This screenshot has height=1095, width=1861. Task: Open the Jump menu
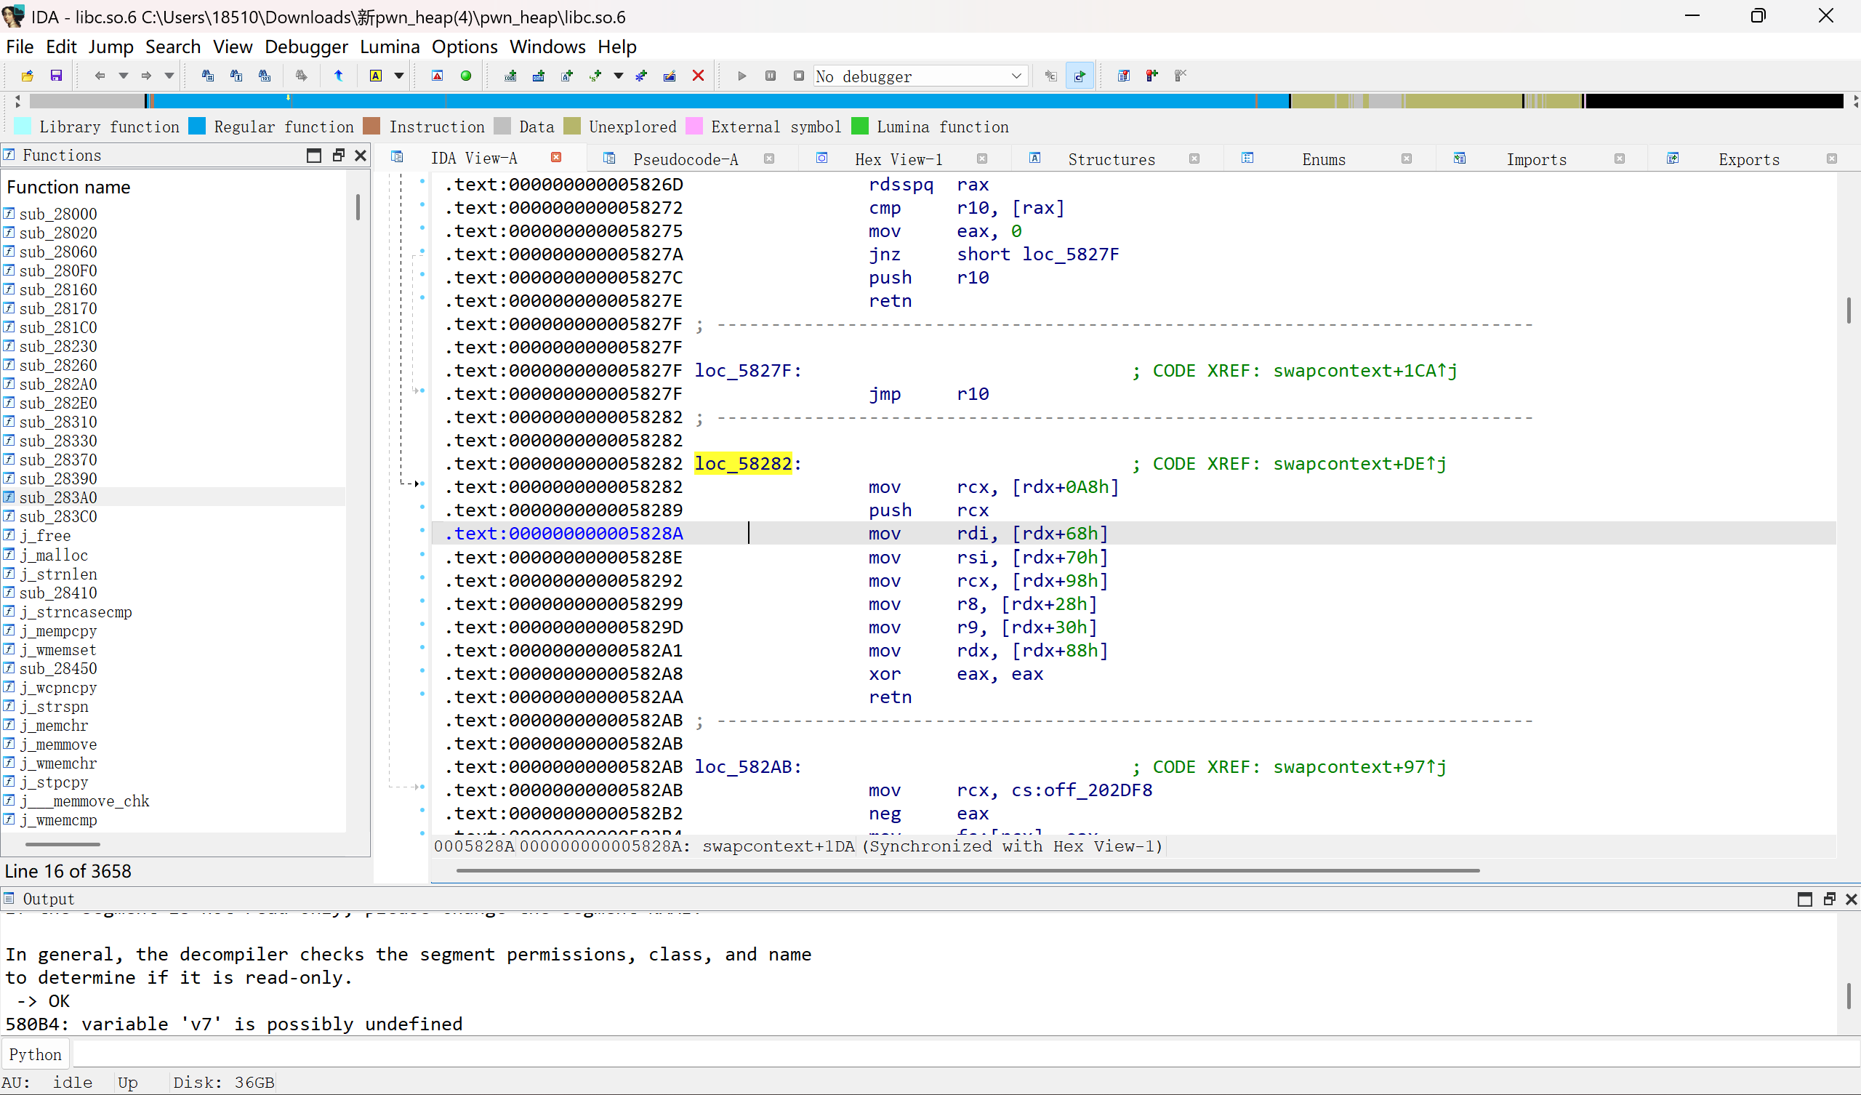110,47
